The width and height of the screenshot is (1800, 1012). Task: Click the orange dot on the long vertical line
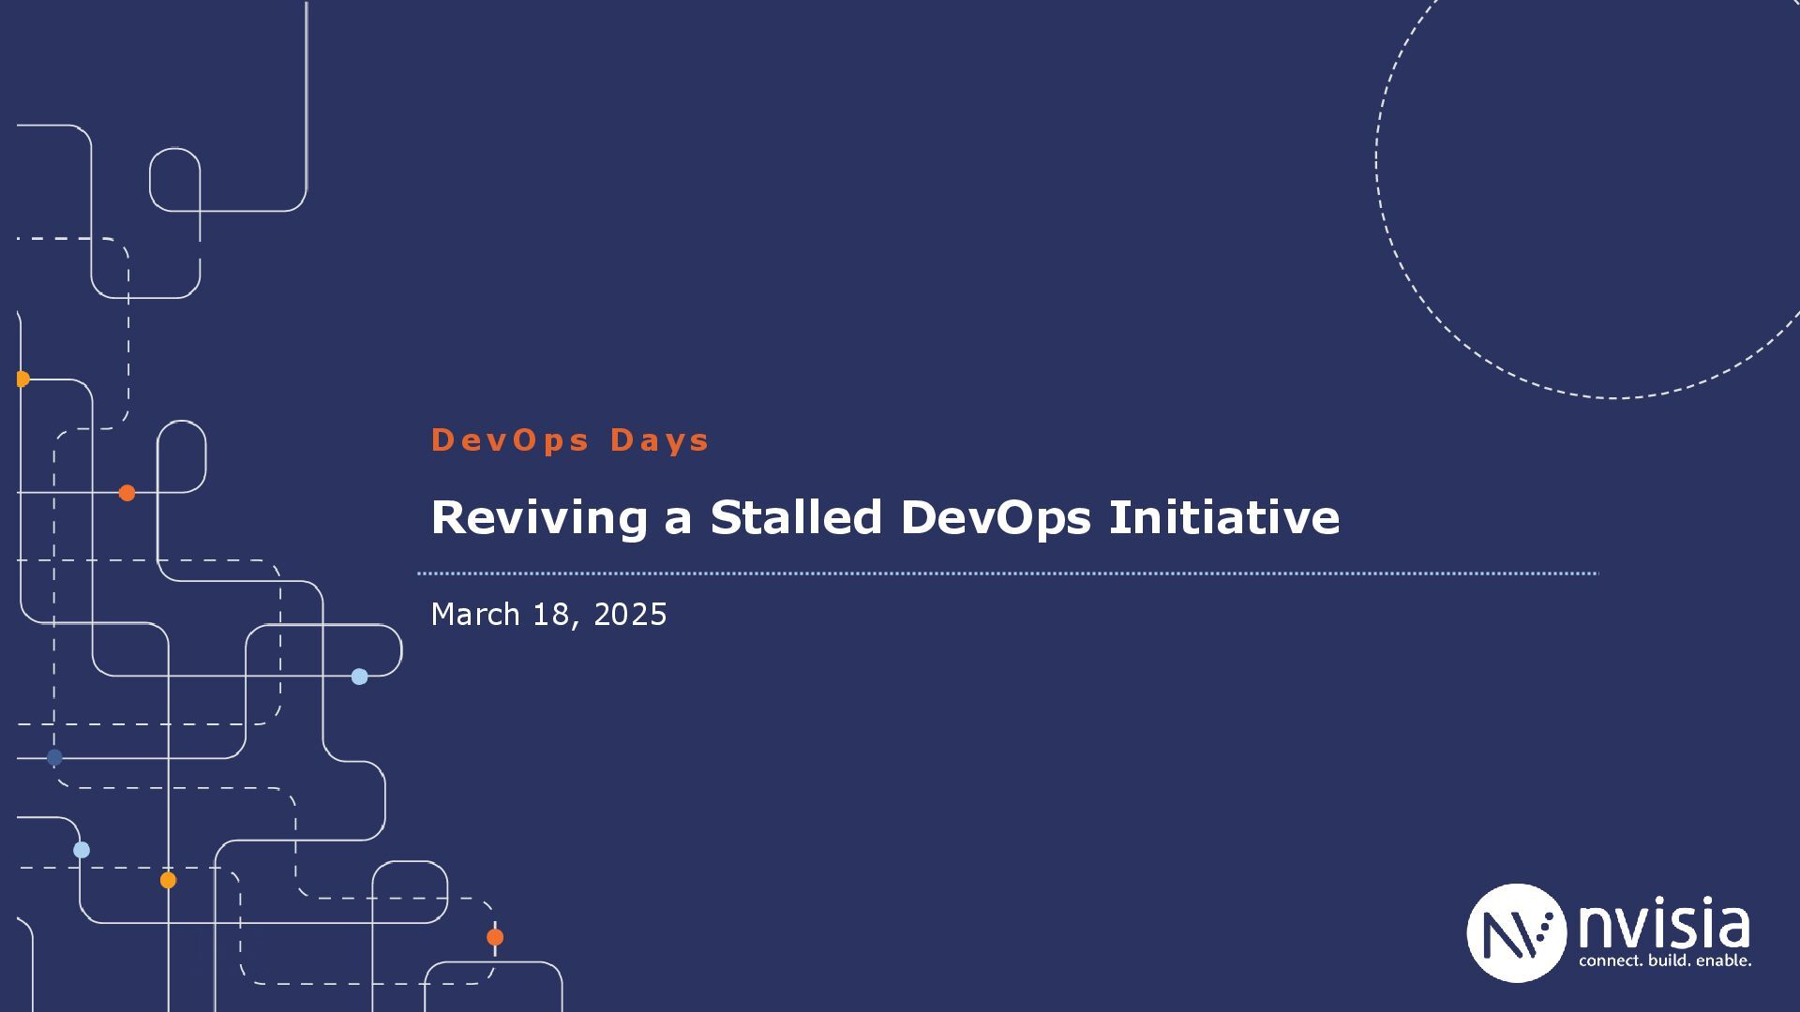(168, 880)
